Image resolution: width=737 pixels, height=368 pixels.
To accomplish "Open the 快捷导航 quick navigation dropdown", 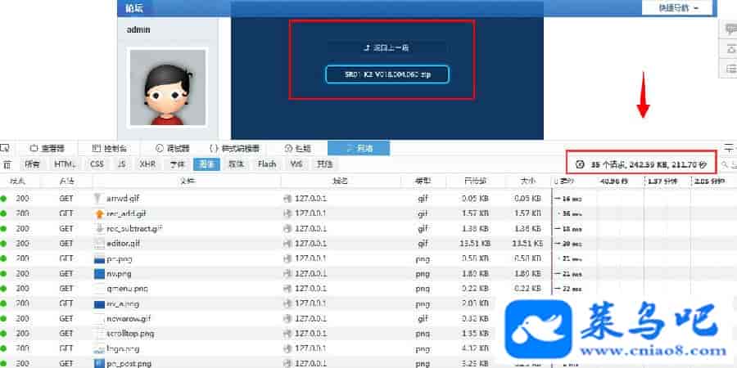I will pos(678,8).
